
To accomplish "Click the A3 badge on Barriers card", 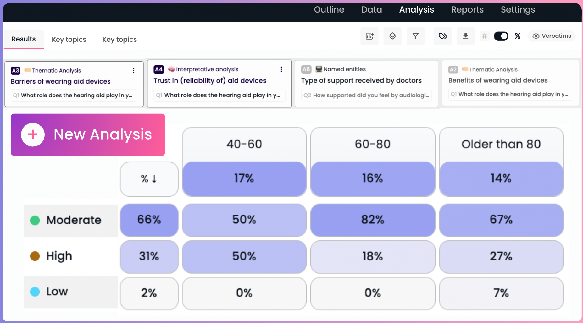I will (16, 70).
